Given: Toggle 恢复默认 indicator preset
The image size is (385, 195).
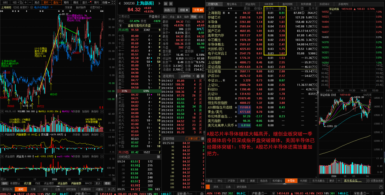Looking at the screenshot, I should [x=15, y=183].
